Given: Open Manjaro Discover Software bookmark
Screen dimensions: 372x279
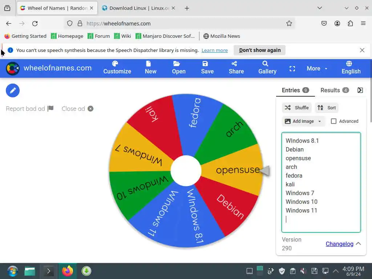Looking at the screenshot, I should (x=165, y=36).
